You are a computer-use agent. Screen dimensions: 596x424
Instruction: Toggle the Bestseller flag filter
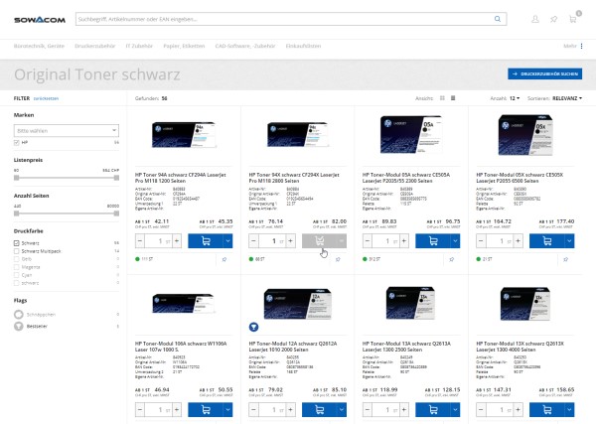pyautogui.click(x=19, y=326)
